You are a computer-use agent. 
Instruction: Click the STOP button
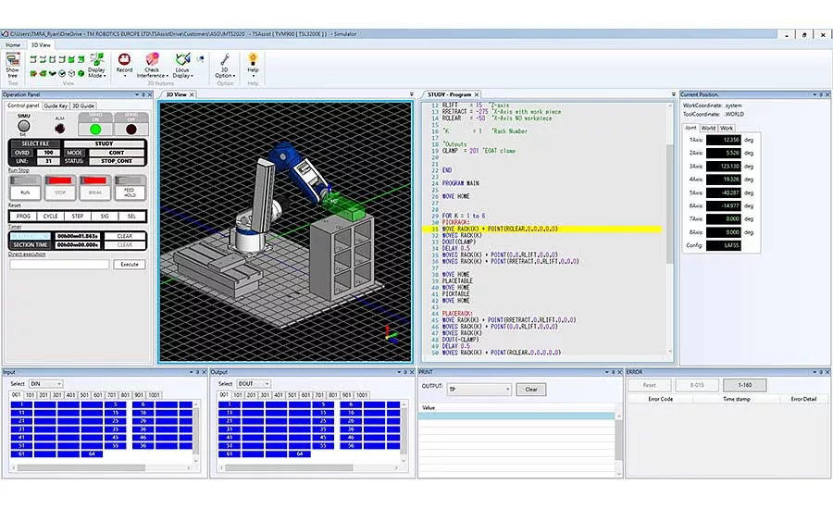coord(60,188)
